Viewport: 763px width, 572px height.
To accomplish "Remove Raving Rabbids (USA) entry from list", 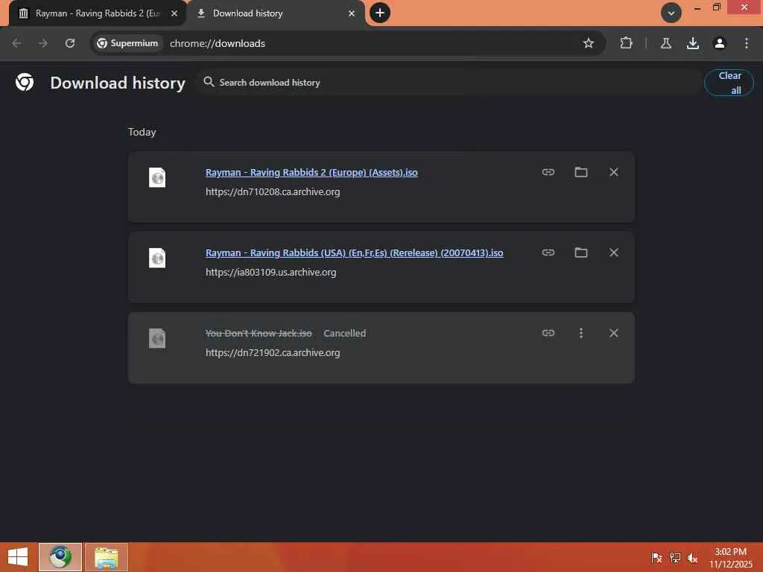I will tap(614, 252).
